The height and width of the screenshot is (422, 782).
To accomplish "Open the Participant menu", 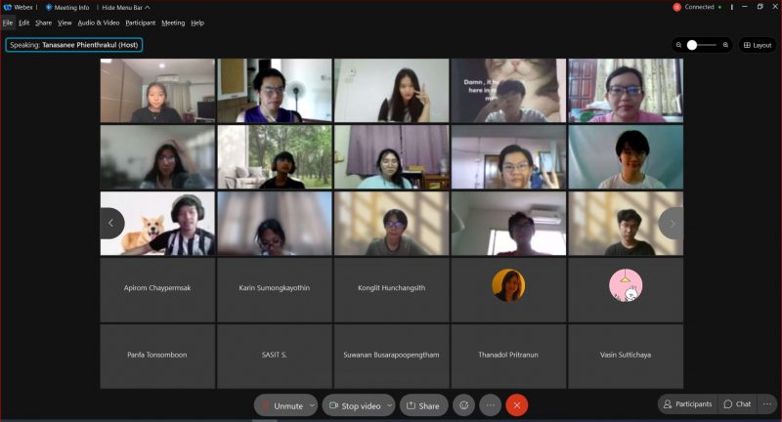I will click(x=141, y=22).
